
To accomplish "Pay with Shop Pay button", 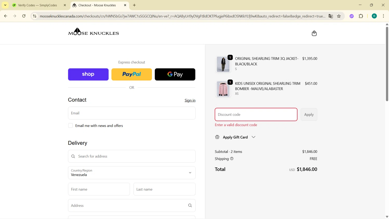I will click(88, 74).
